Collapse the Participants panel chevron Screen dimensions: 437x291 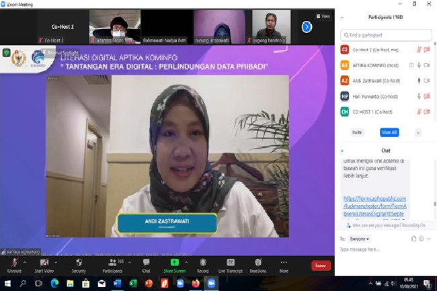343,17
